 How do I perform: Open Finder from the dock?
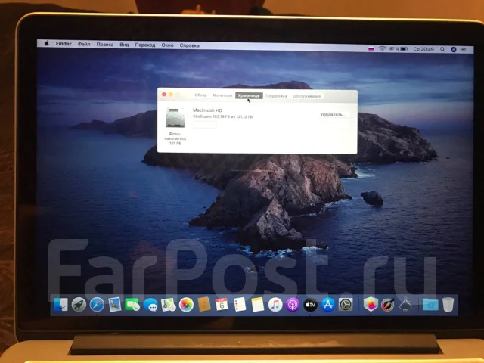60,305
